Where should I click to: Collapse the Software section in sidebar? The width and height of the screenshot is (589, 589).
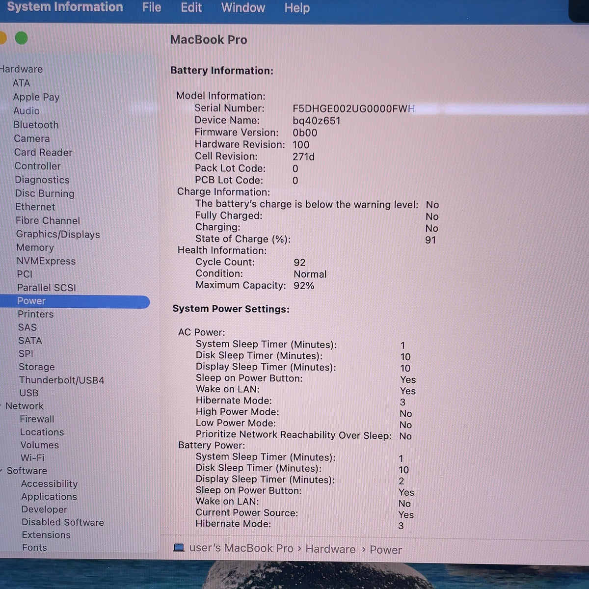[x=2, y=470]
